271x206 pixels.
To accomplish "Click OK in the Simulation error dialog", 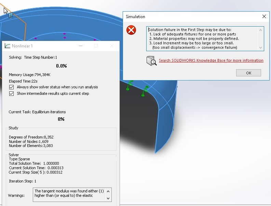I will click(x=248, y=73).
